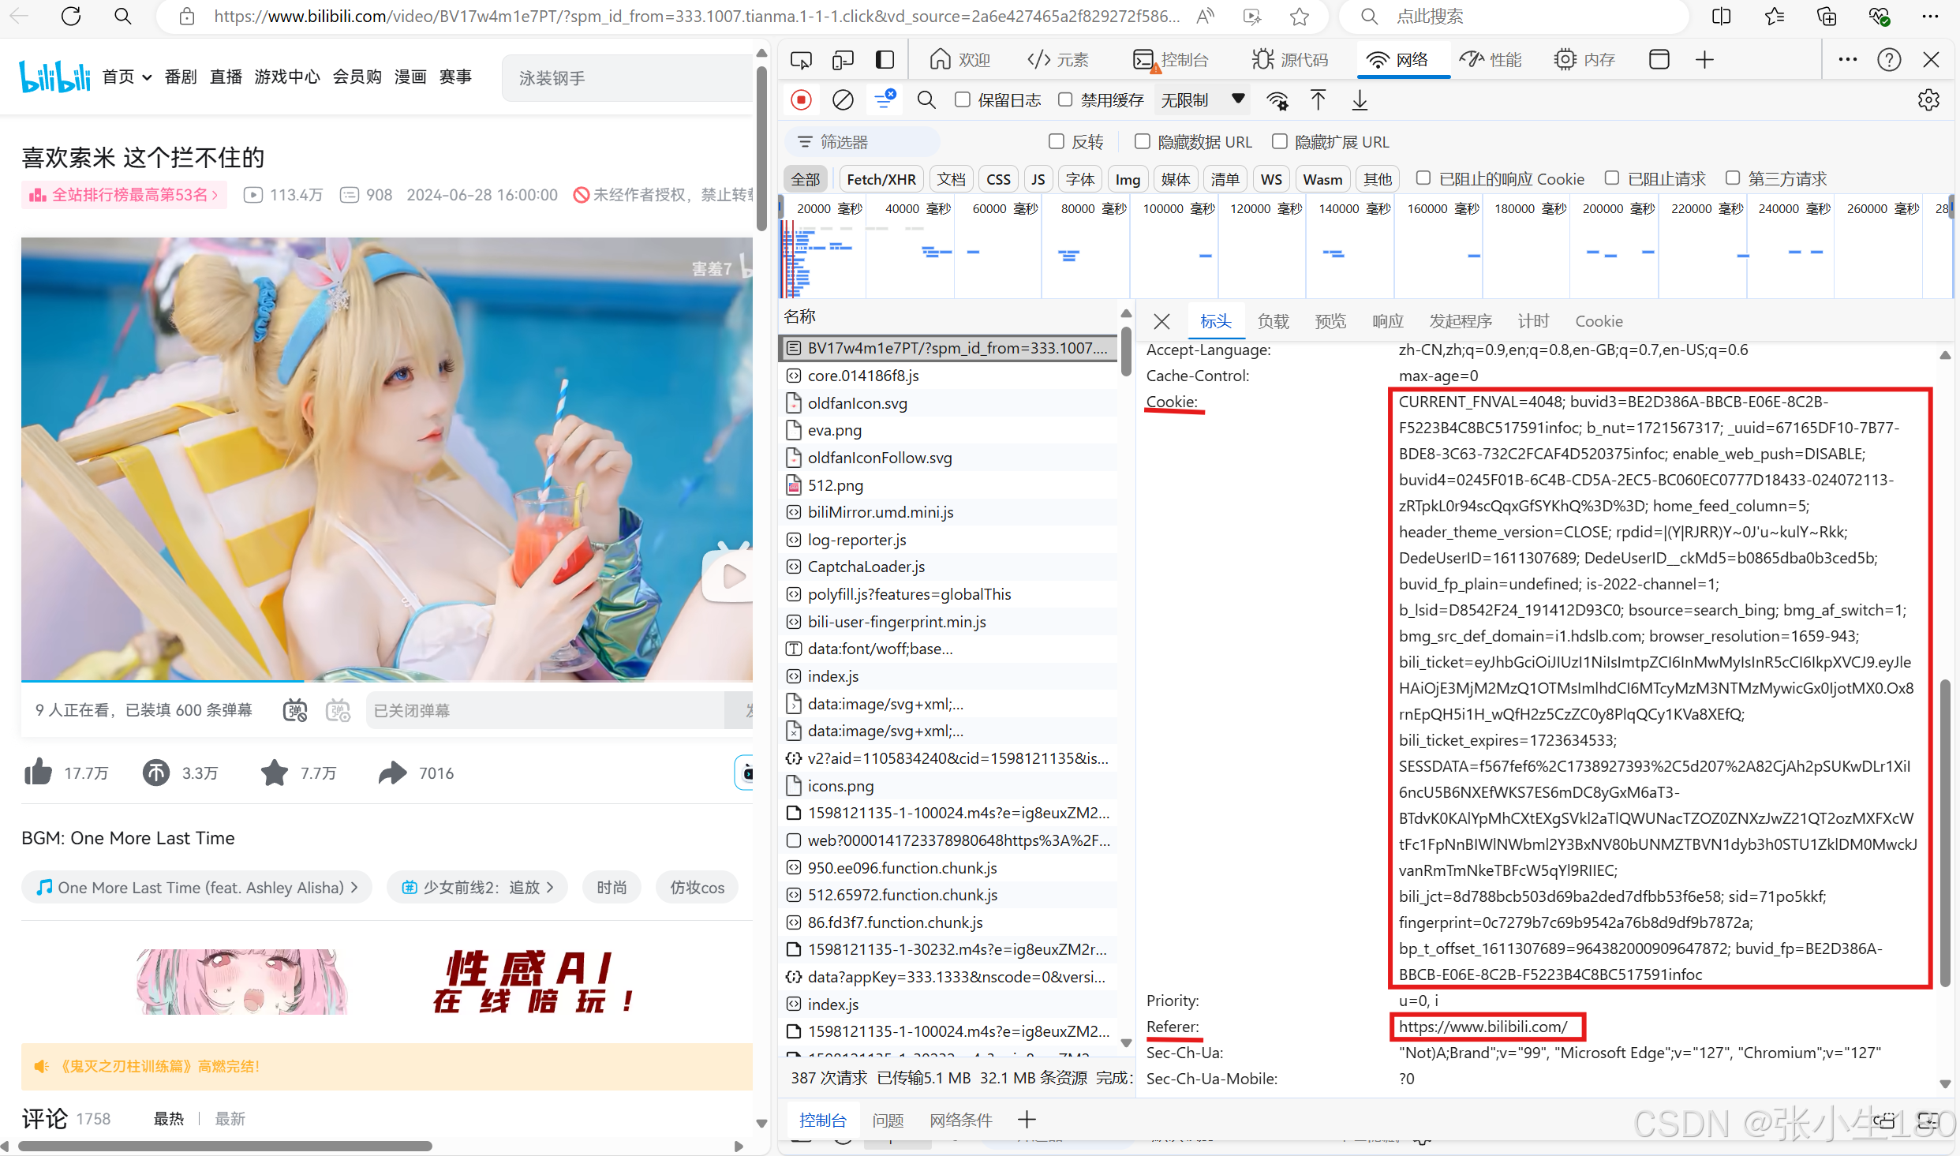Image resolution: width=1960 pixels, height=1156 pixels.
Task: Check 已阻止的响应 Cookie checkbox
Action: click(x=1423, y=179)
